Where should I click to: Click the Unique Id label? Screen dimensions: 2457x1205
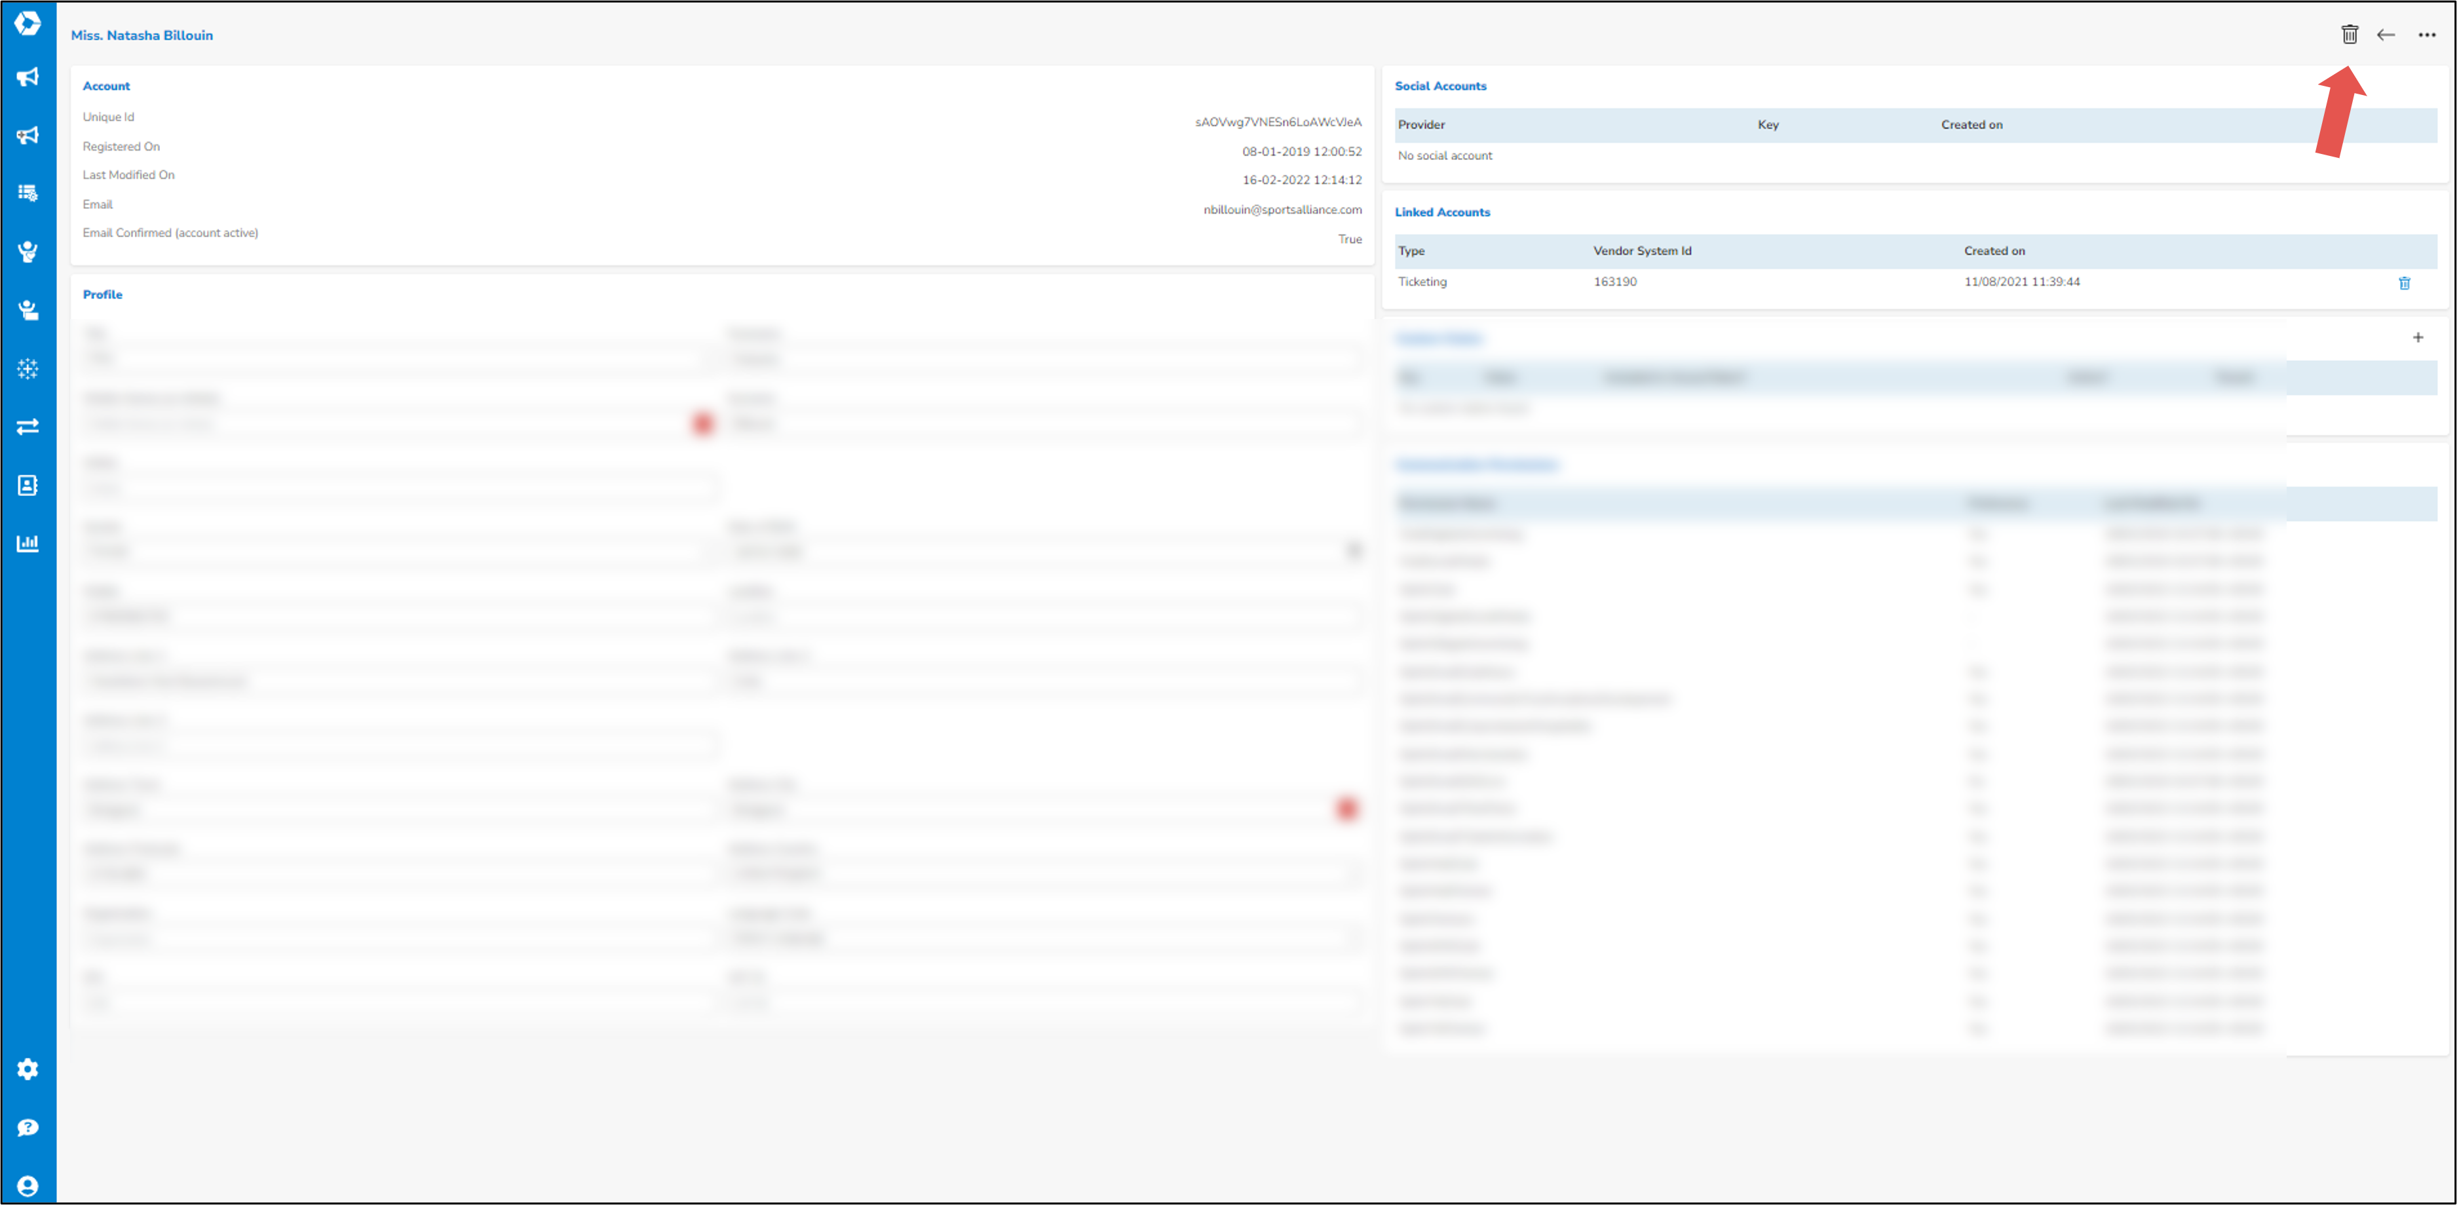pos(109,117)
